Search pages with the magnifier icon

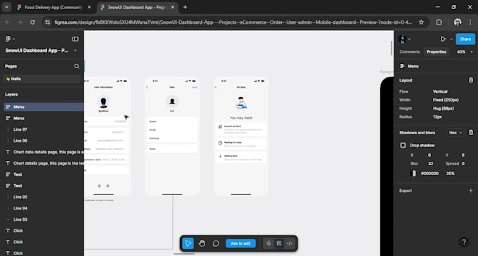(x=77, y=66)
